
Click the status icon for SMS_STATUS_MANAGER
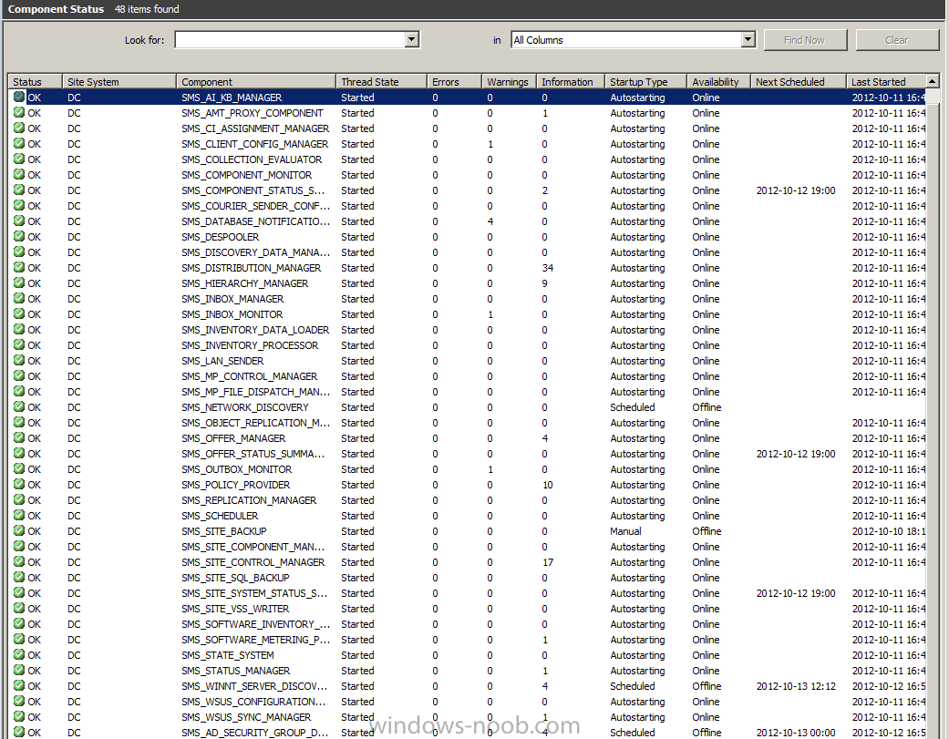click(19, 670)
